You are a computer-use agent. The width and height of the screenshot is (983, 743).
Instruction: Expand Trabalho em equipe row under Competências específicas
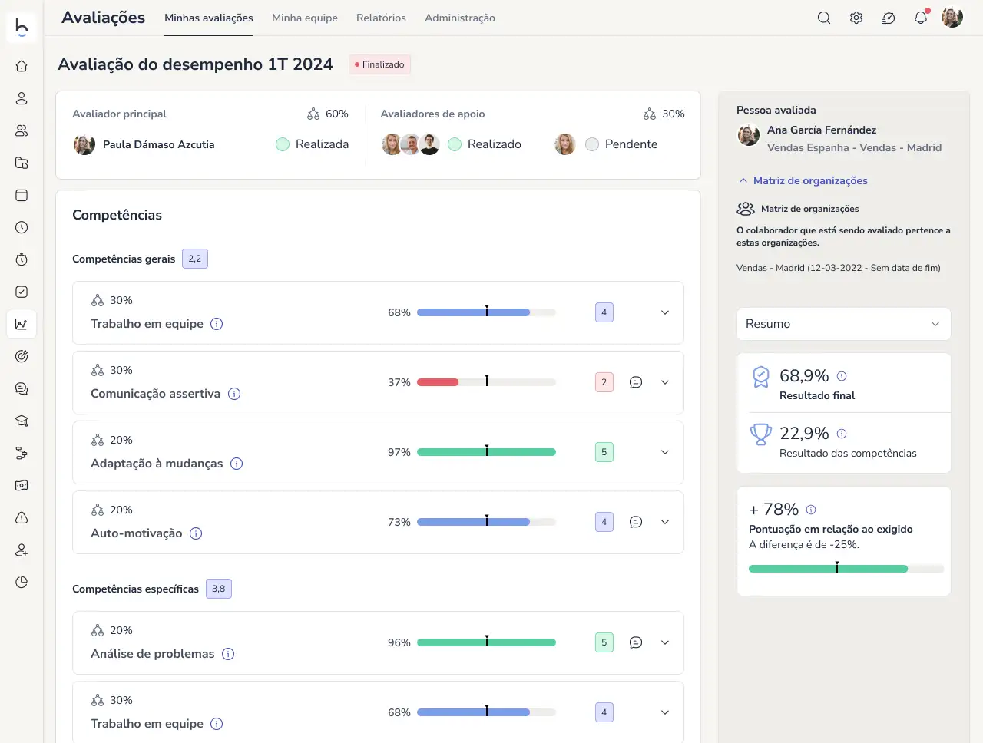click(x=665, y=712)
